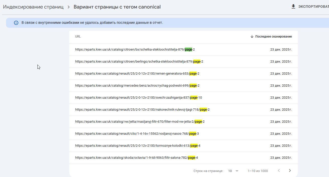Select the citroen/bx schetka-stekloochistitelja row
Viewport: 329px width, 177px height.
point(135,50)
